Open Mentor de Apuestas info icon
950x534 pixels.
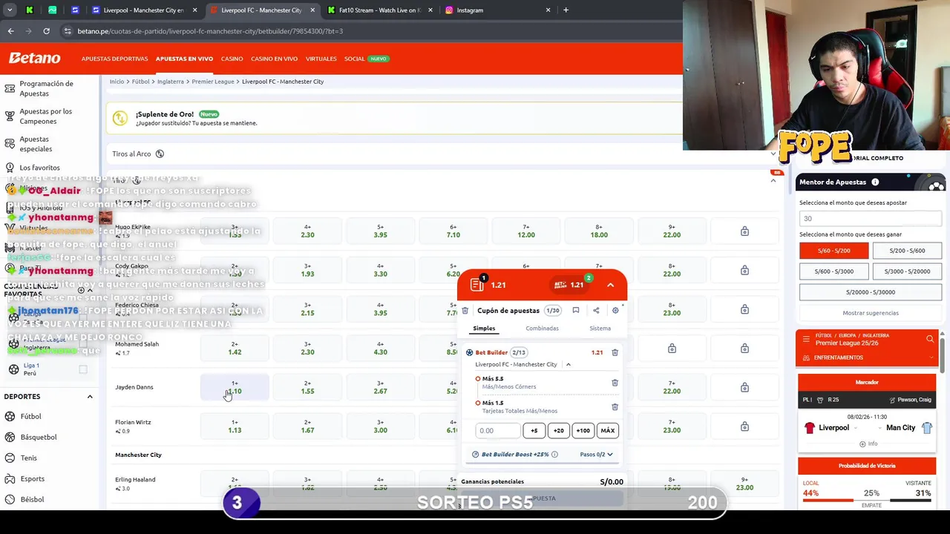[875, 182]
